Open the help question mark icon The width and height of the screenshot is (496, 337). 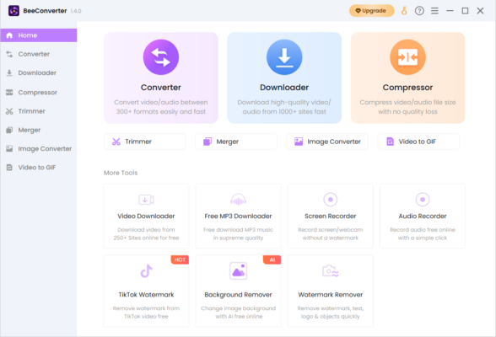pyautogui.click(x=419, y=11)
